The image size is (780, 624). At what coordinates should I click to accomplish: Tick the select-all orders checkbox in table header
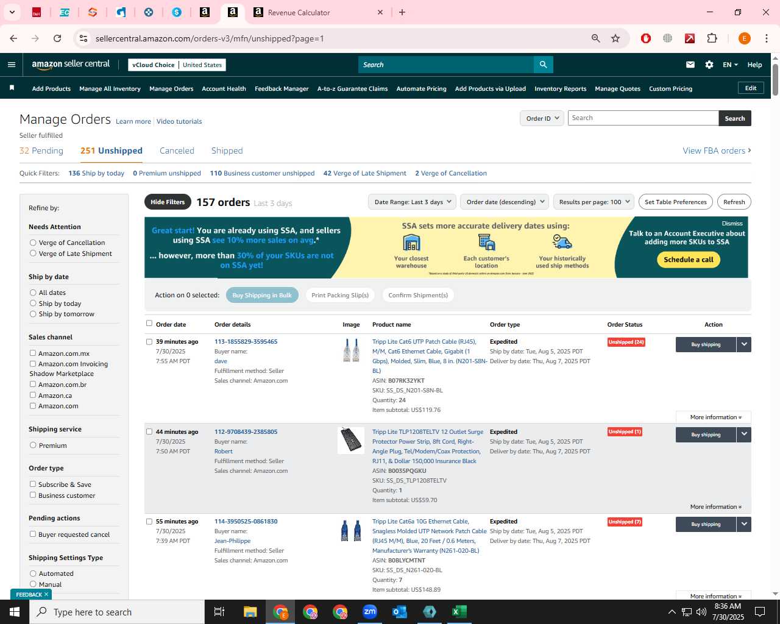[x=149, y=324]
